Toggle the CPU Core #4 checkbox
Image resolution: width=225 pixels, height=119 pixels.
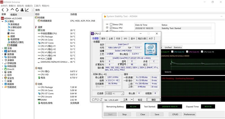(202, 52)
